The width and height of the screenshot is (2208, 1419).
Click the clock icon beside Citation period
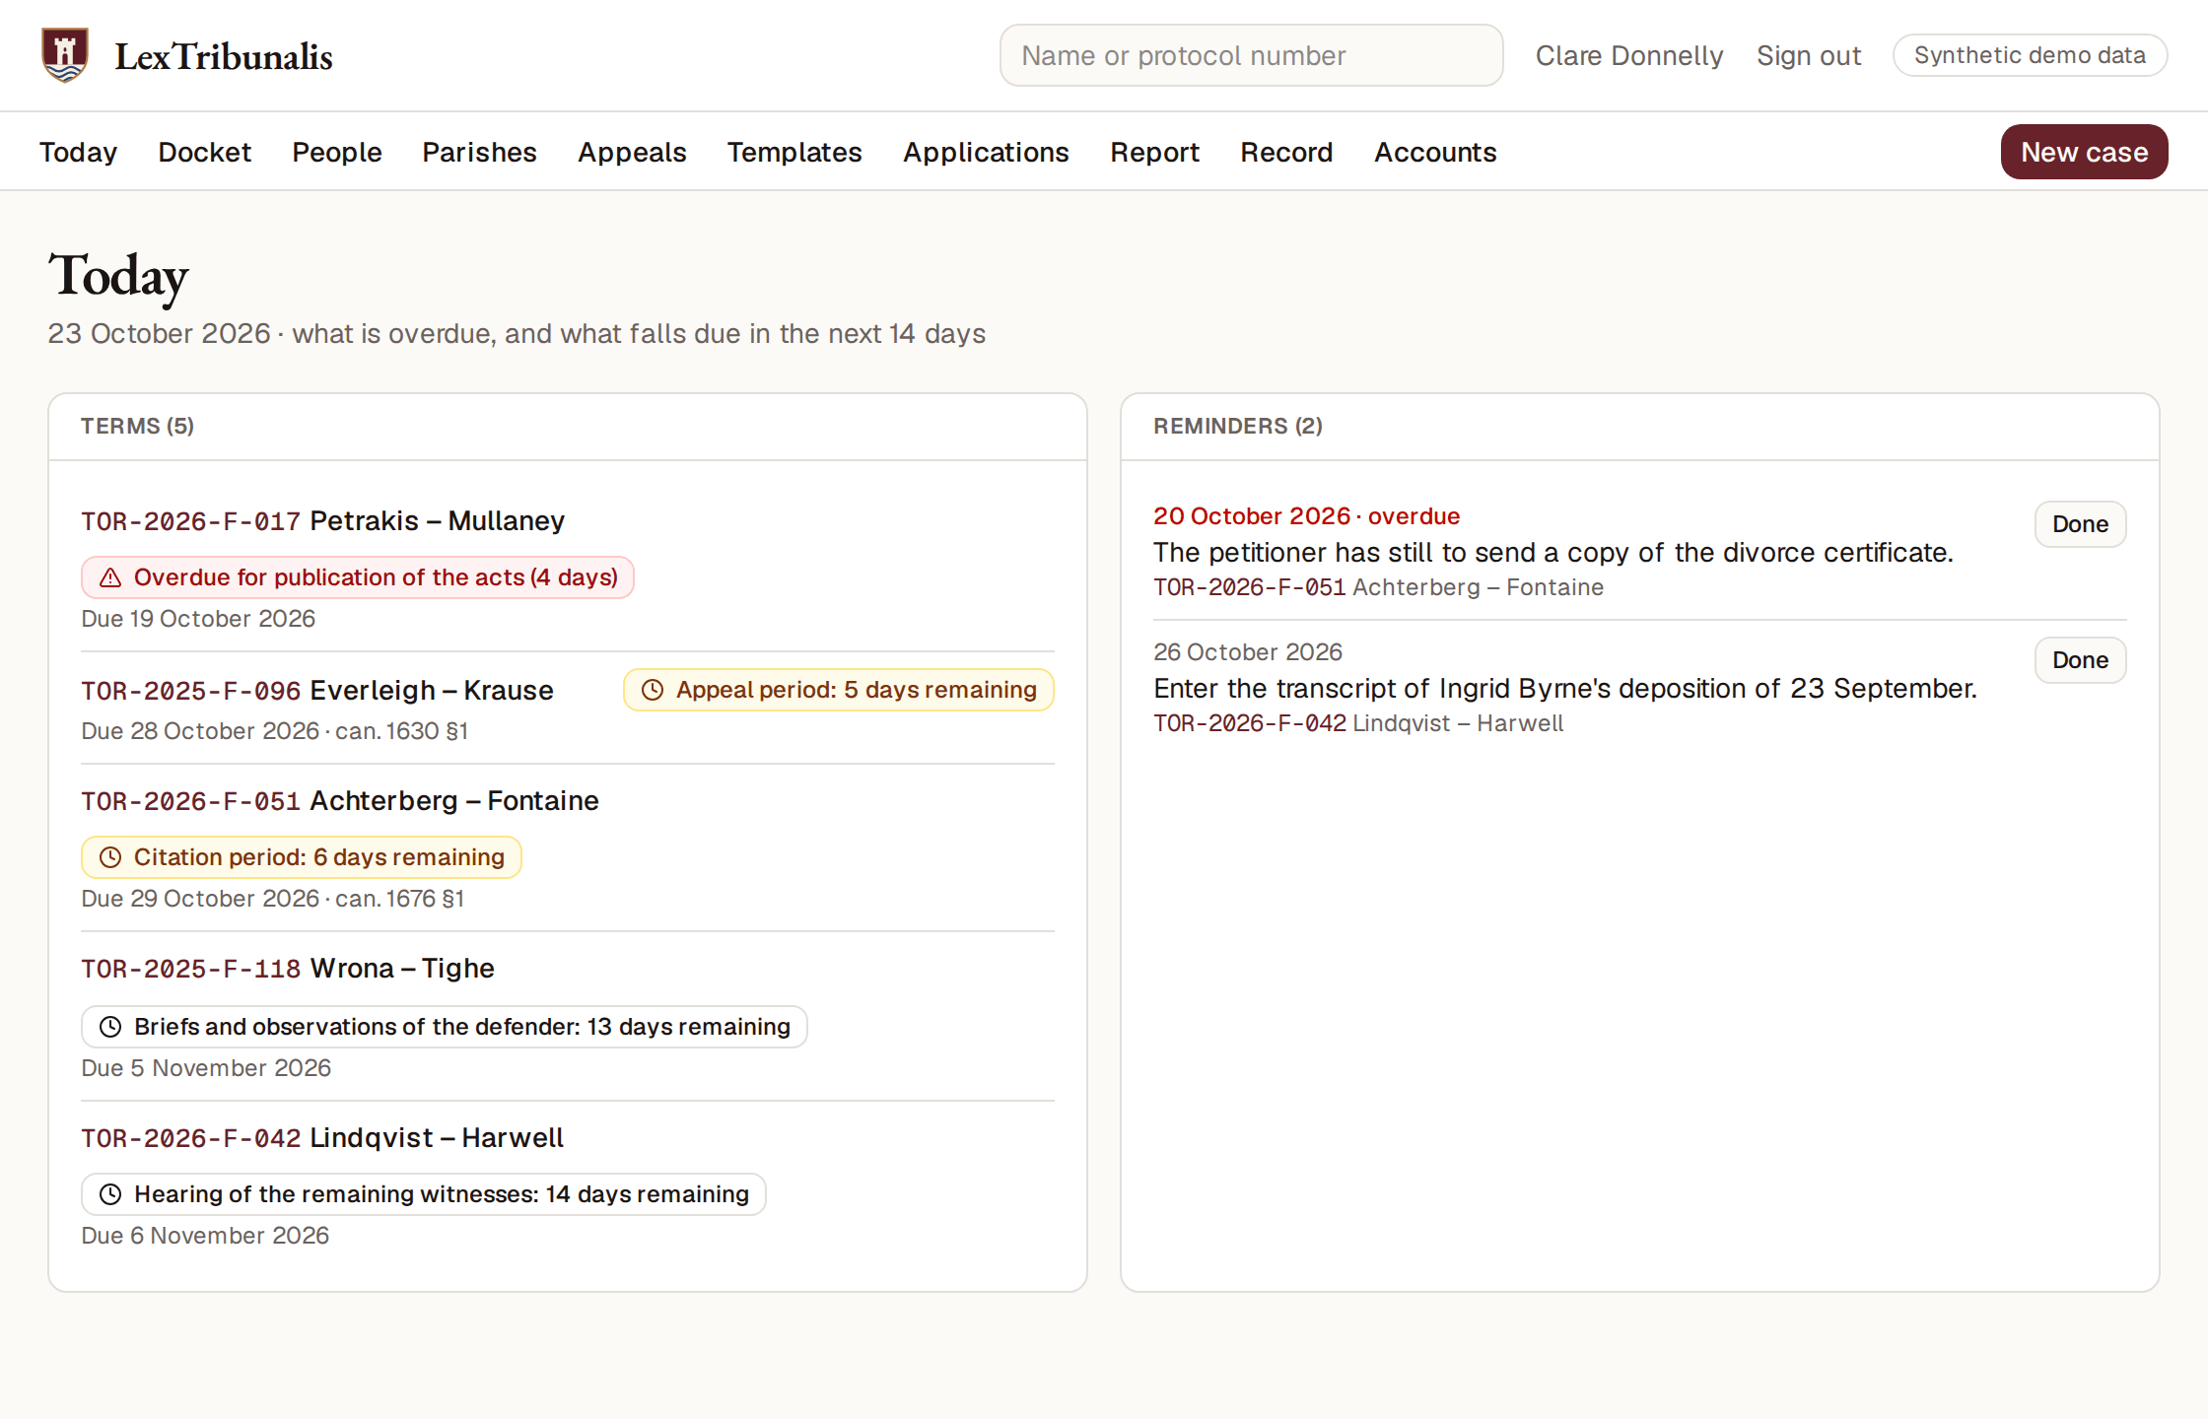(x=110, y=857)
